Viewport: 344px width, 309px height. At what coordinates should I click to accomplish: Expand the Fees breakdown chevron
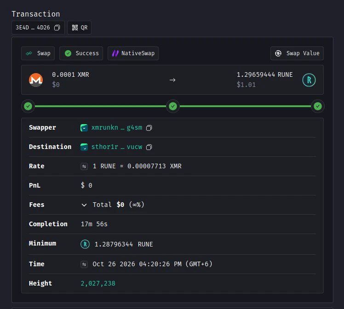[x=84, y=205]
